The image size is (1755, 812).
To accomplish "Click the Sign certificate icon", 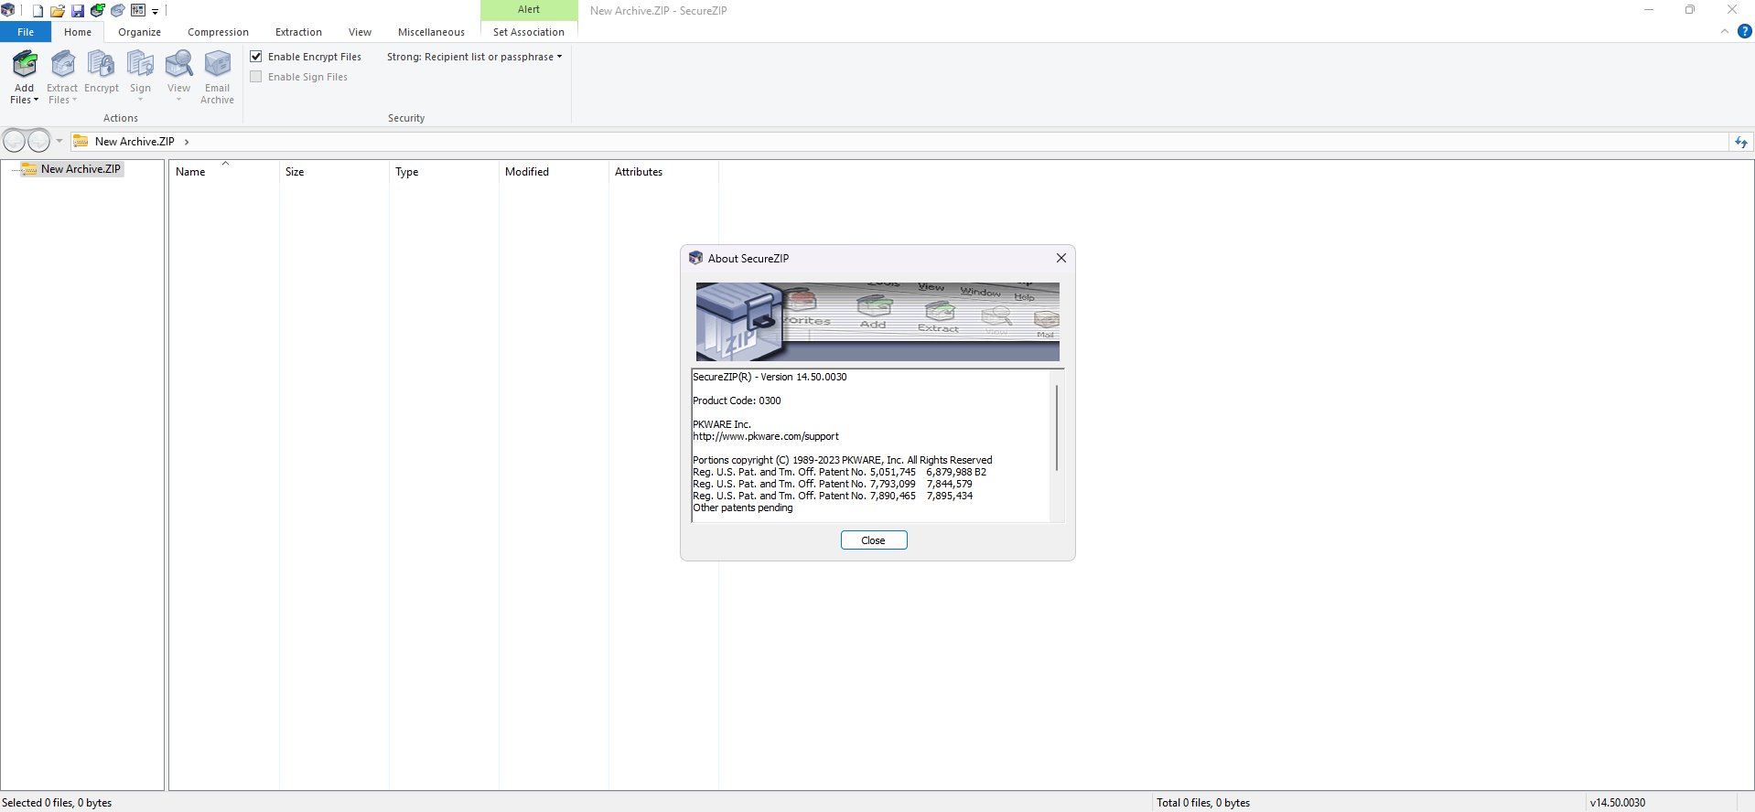I will (x=140, y=66).
